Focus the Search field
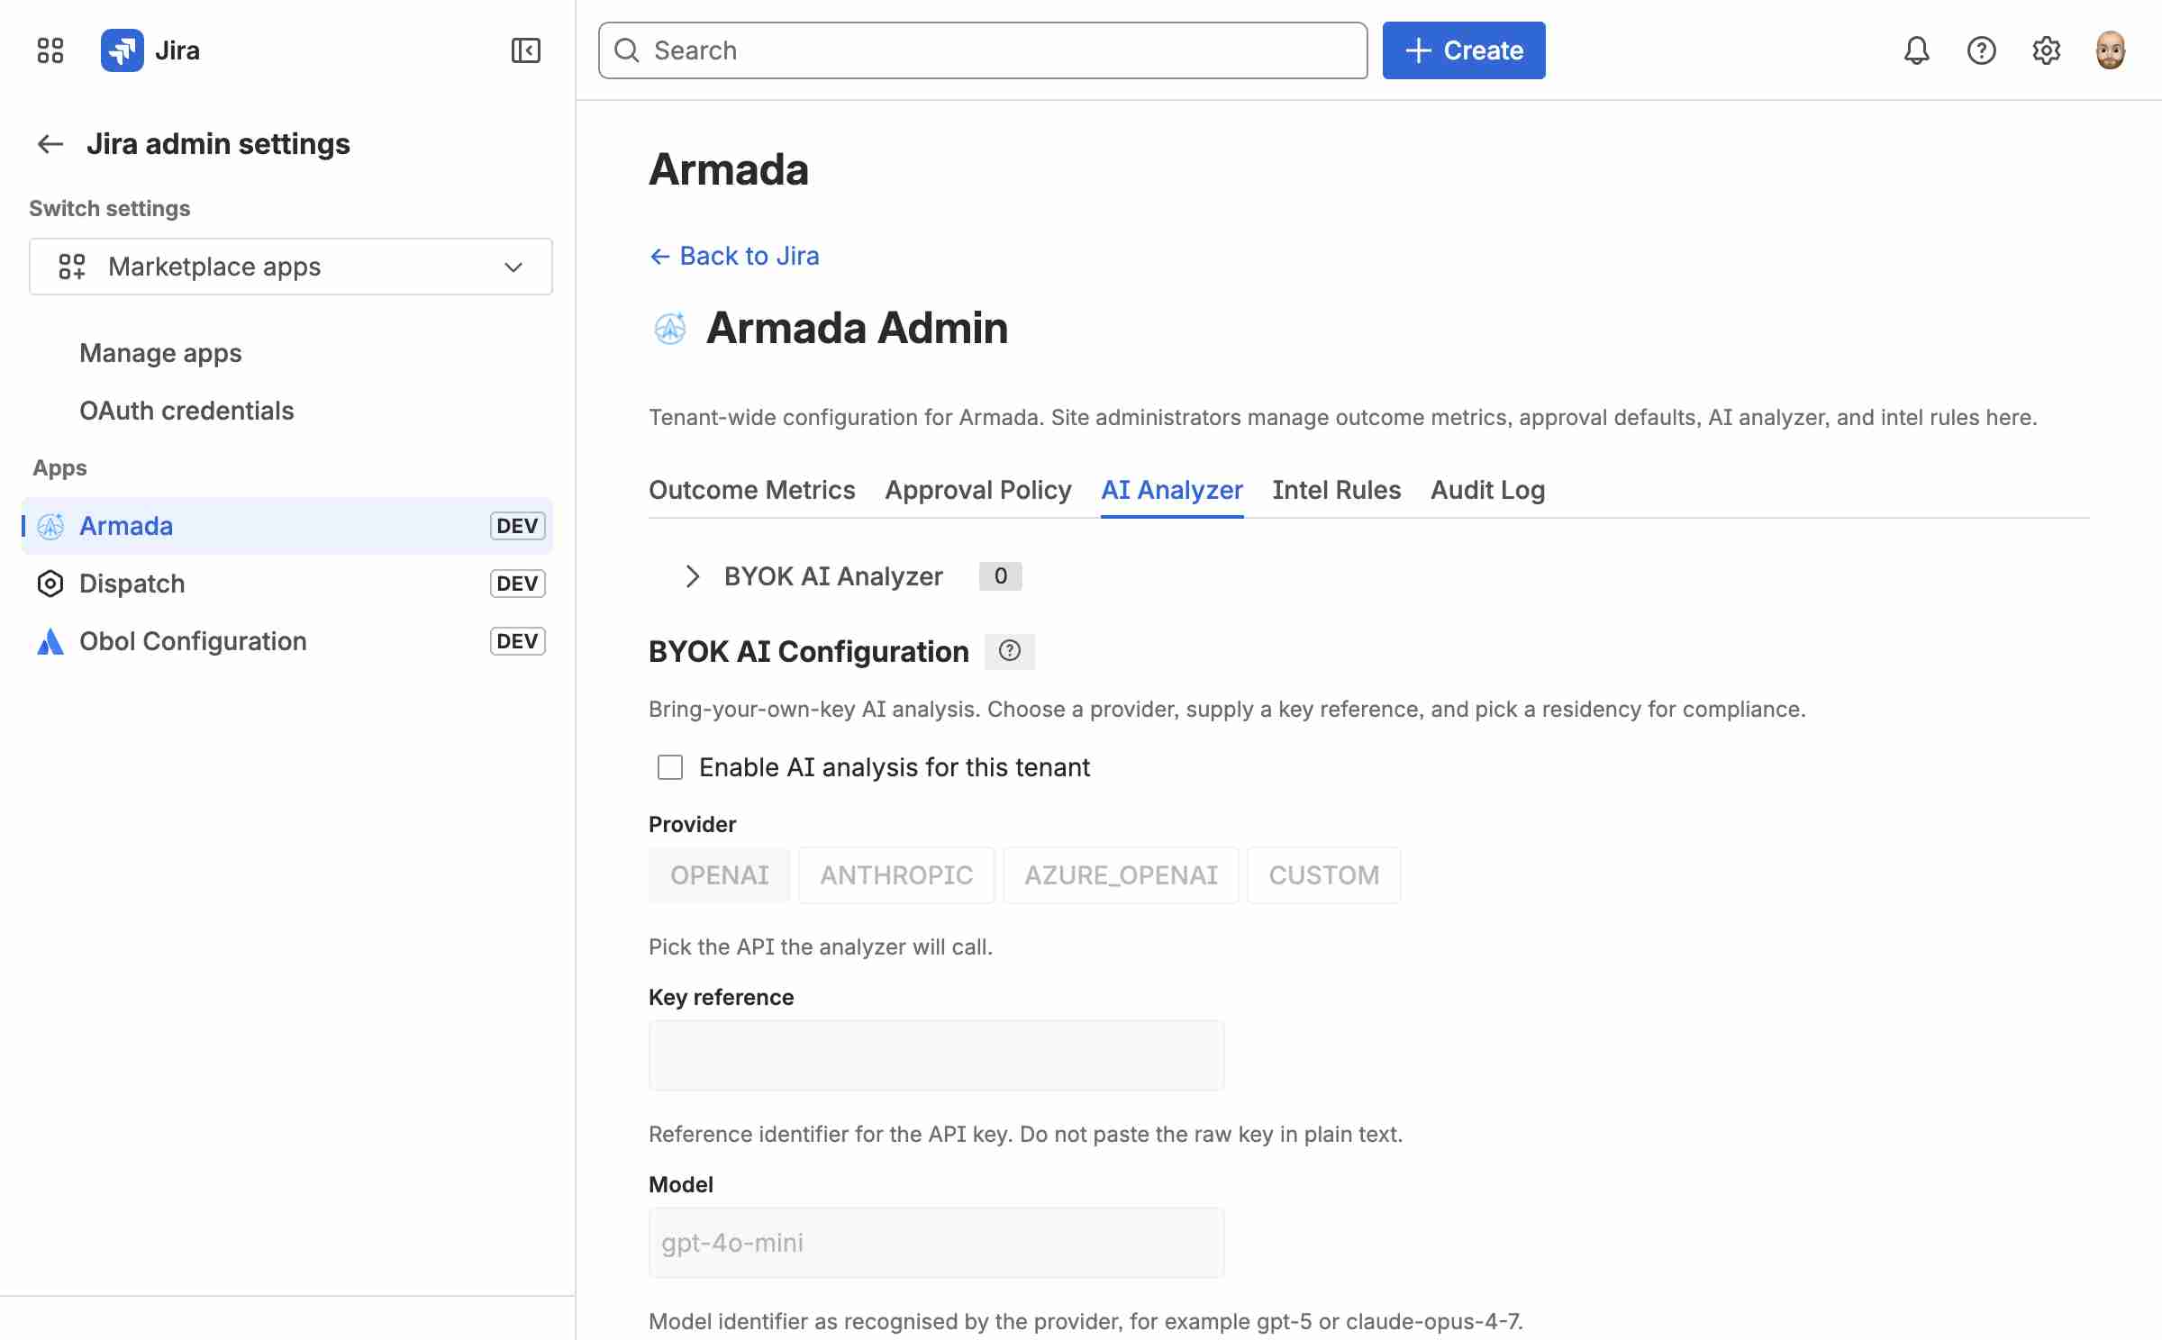The height and width of the screenshot is (1340, 2162). [983, 50]
